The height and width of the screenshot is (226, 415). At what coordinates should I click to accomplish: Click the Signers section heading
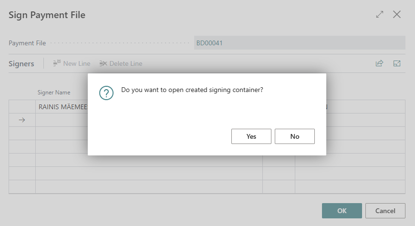point(21,63)
